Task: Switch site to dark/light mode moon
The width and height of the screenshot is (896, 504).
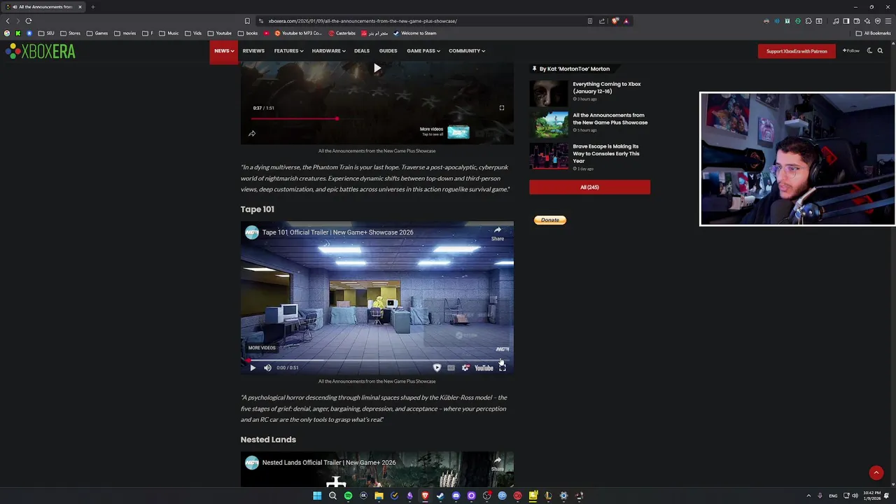Action: pyautogui.click(x=869, y=50)
